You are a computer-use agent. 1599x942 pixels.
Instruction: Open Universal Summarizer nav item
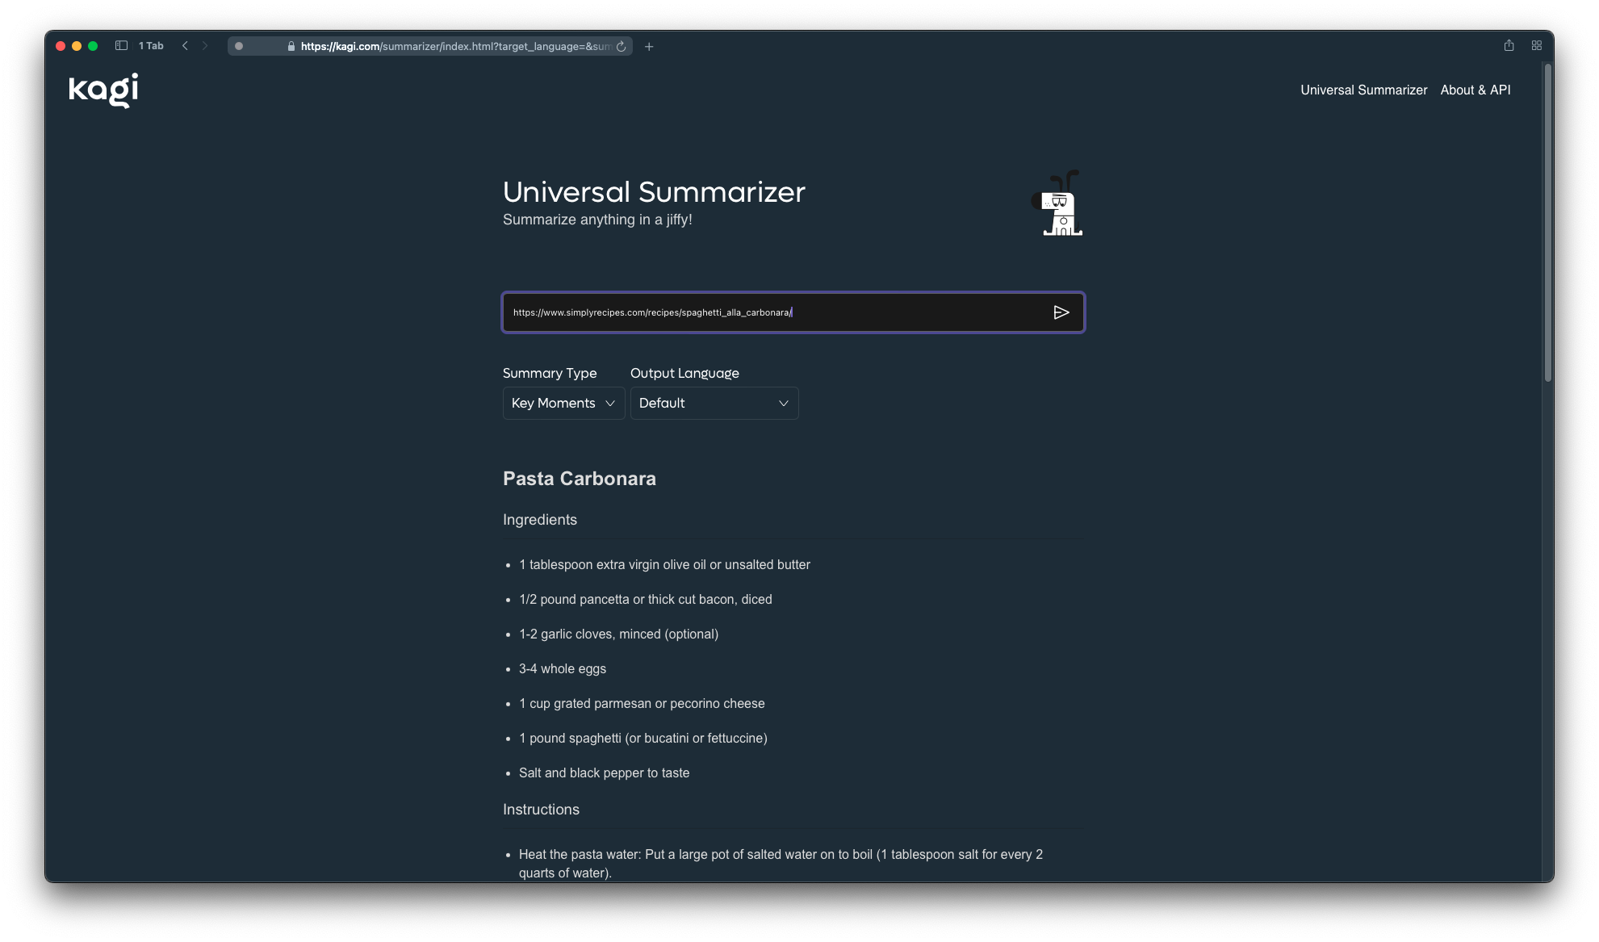1363,90
